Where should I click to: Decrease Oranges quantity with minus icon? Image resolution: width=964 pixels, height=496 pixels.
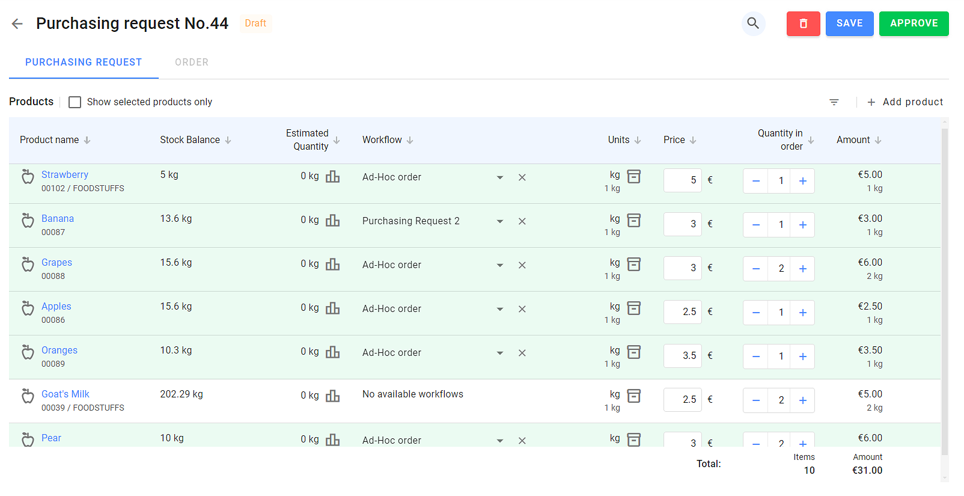(x=755, y=357)
